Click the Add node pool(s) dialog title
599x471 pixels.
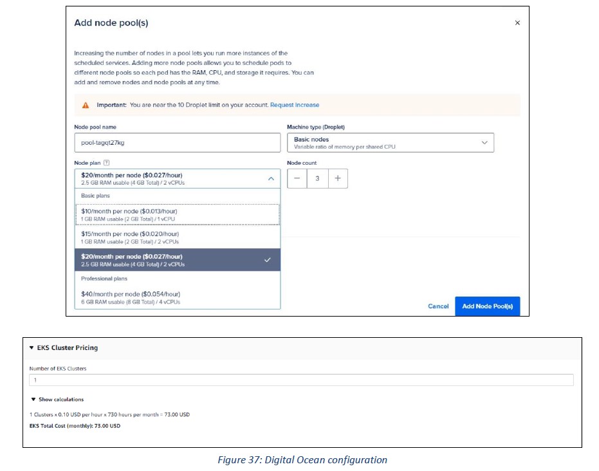coord(111,23)
